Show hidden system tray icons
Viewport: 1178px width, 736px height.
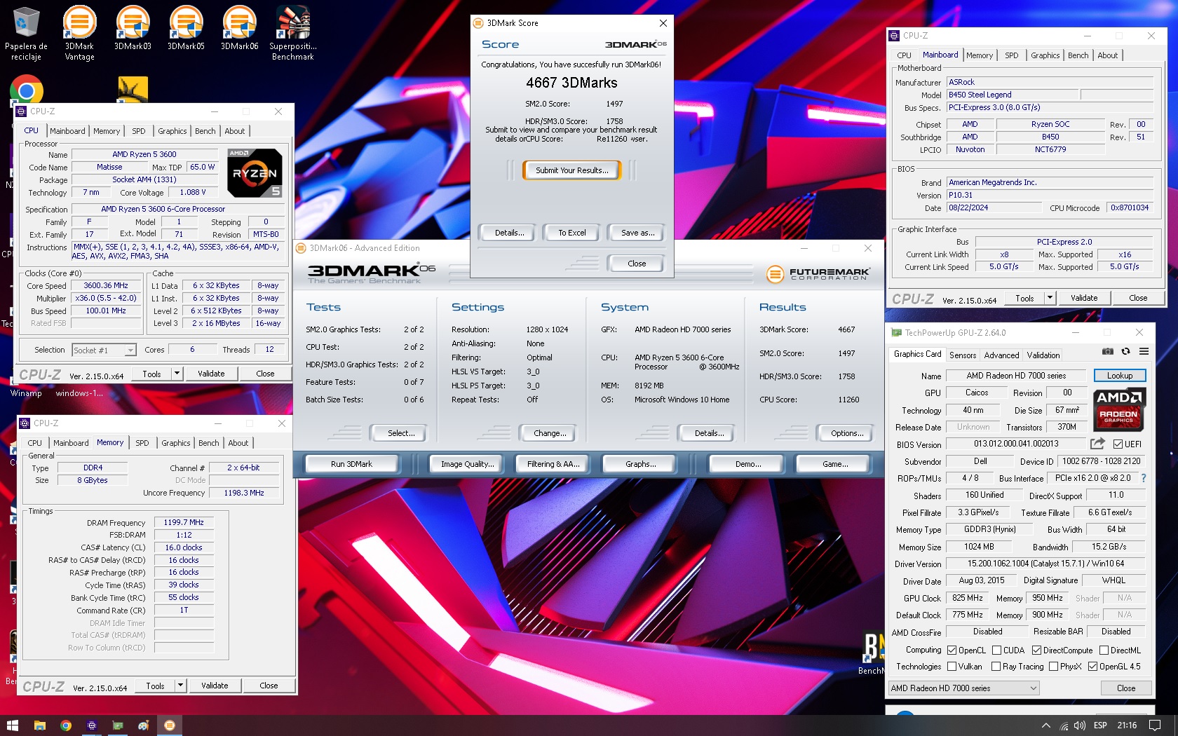1045,725
